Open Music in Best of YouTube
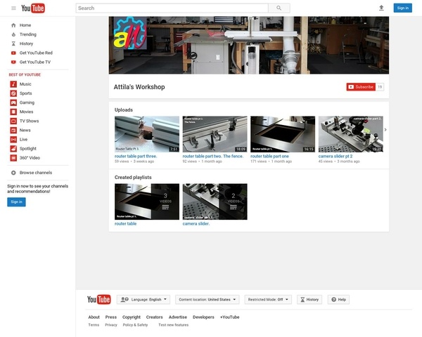The image size is (422, 337). 25,84
